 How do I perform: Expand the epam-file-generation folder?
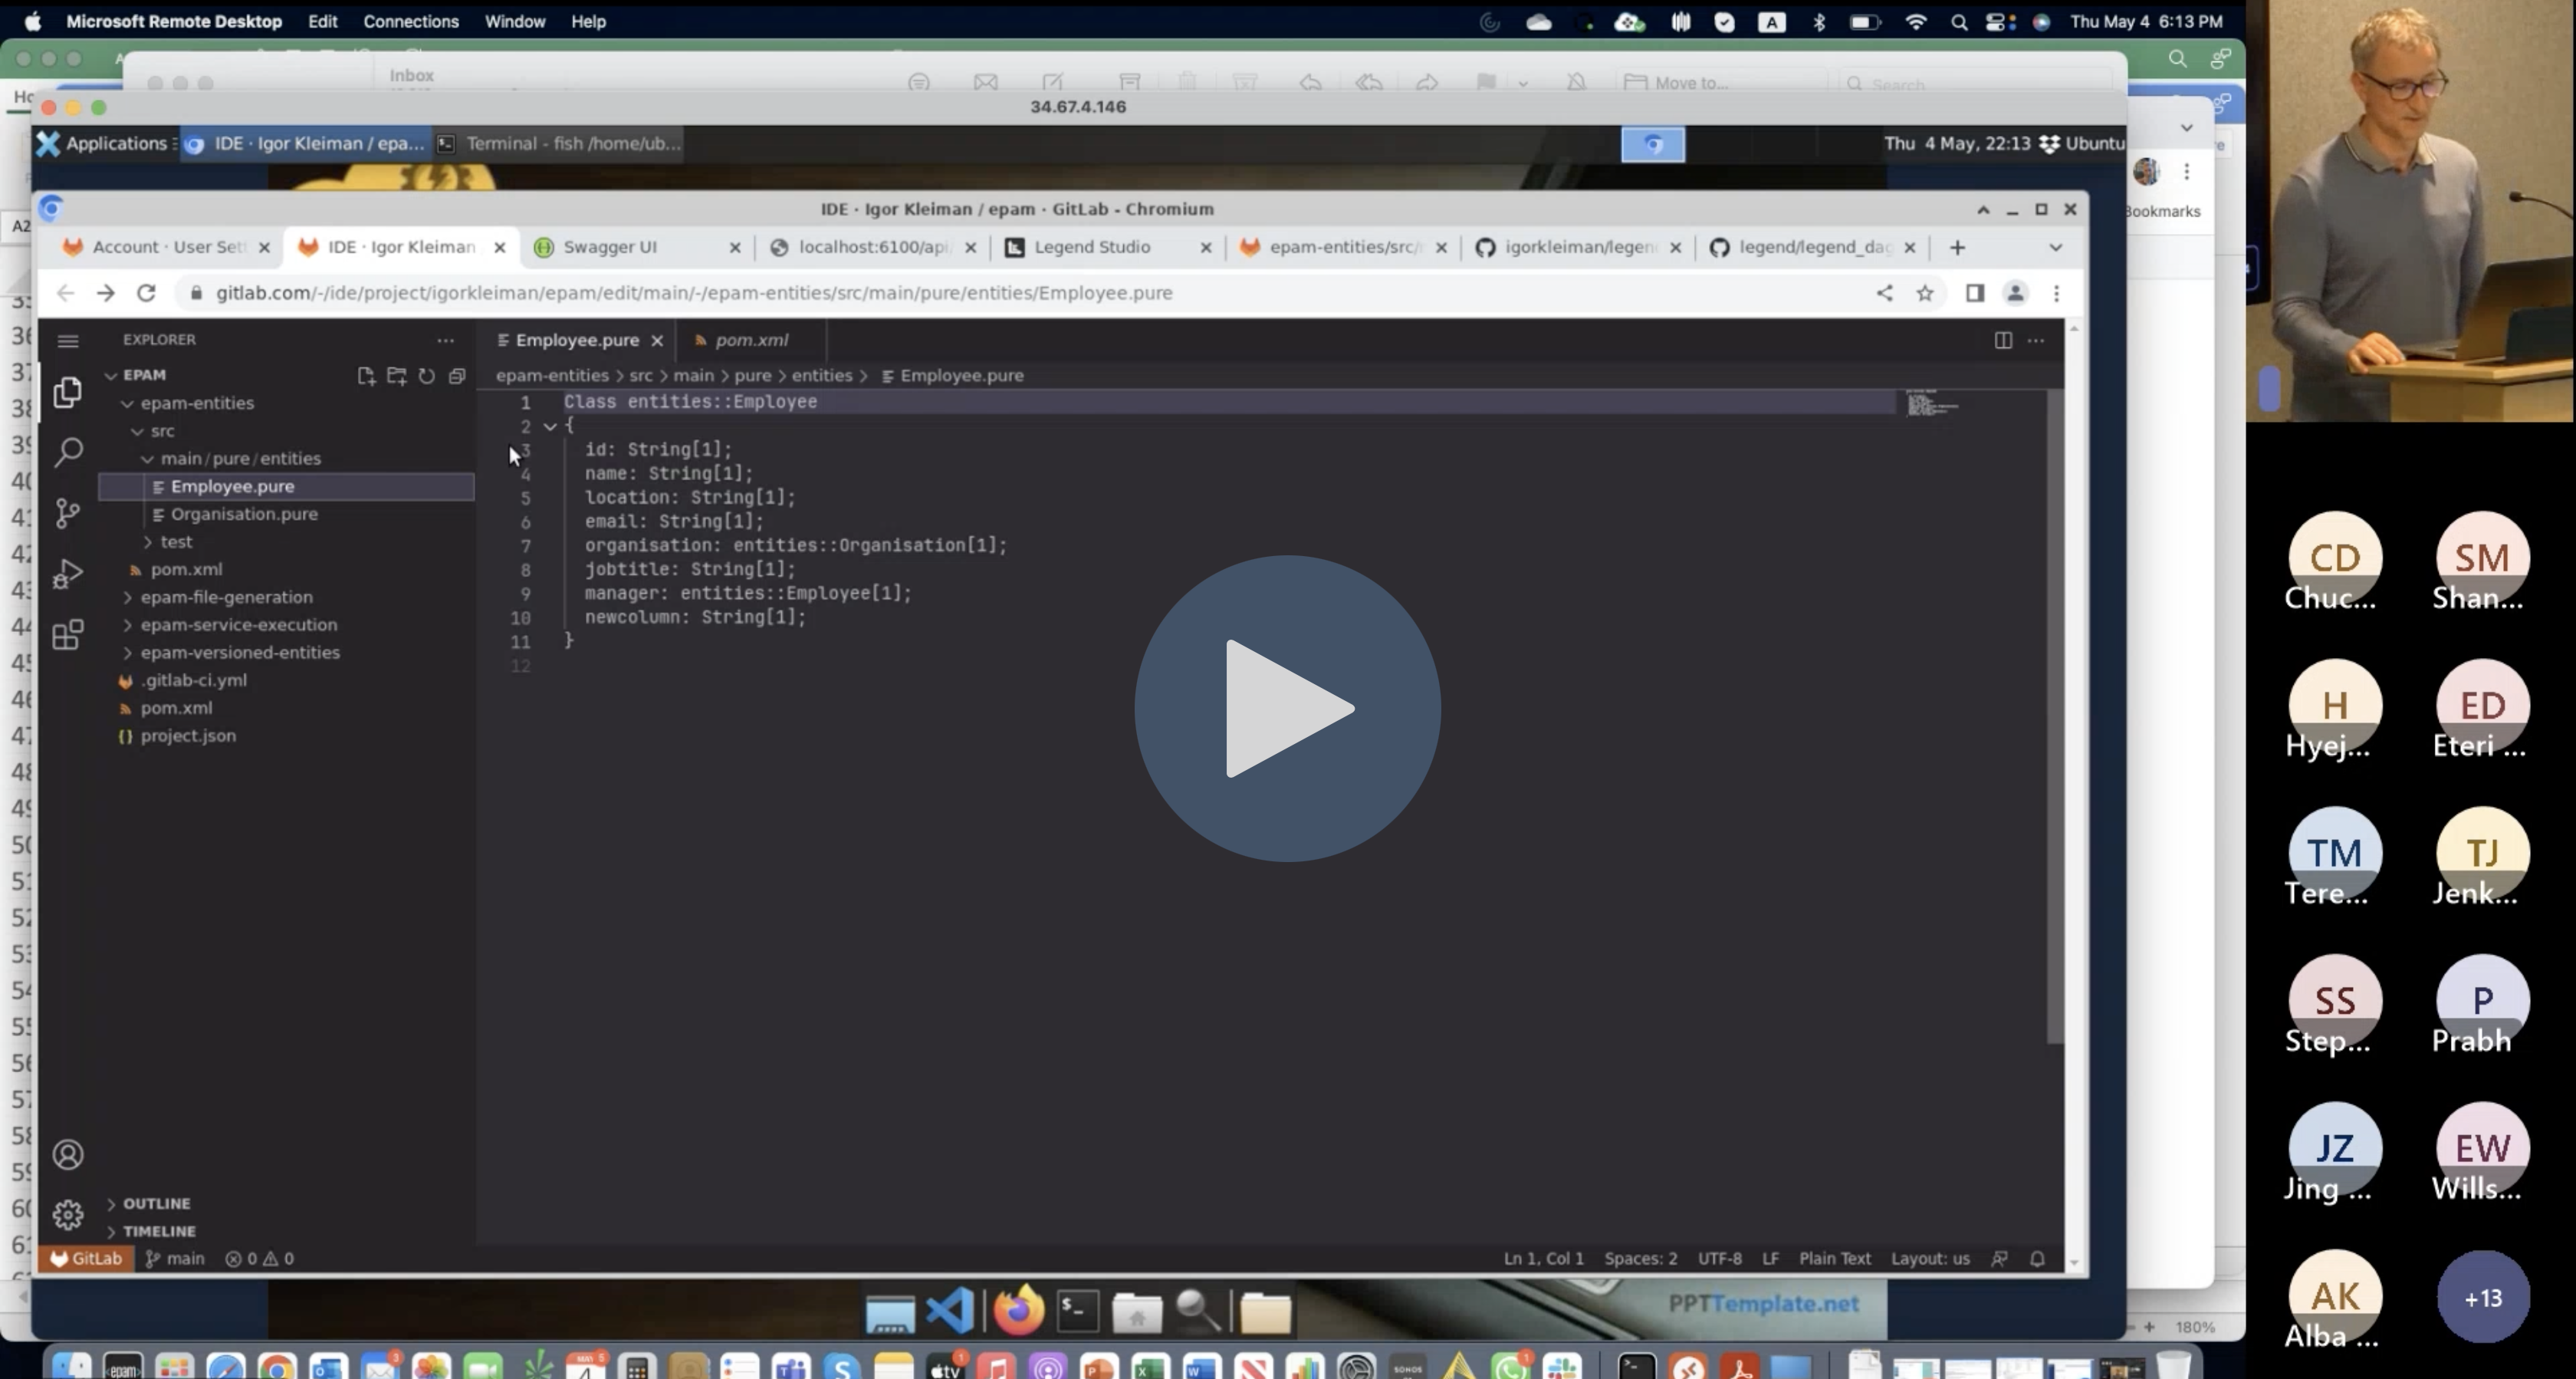(226, 597)
